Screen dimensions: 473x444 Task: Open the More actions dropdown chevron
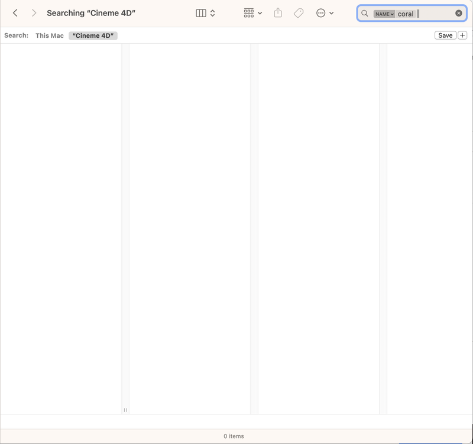coord(331,12)
